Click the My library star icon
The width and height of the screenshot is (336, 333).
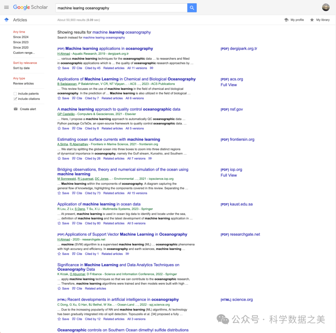tap(312, 20)
